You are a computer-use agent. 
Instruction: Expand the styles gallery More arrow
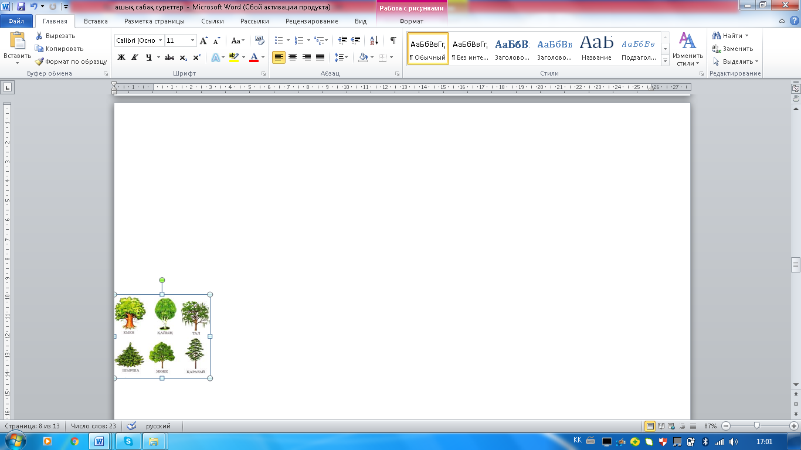click(666, 61)
